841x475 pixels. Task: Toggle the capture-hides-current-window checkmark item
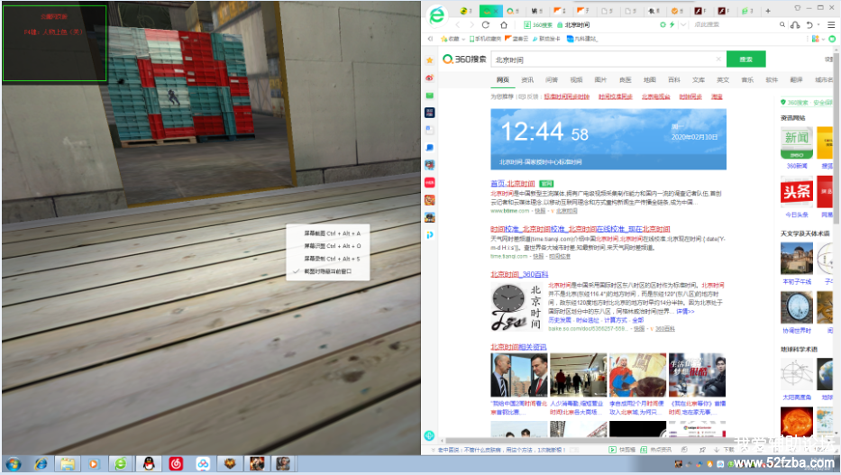point(328,271)
